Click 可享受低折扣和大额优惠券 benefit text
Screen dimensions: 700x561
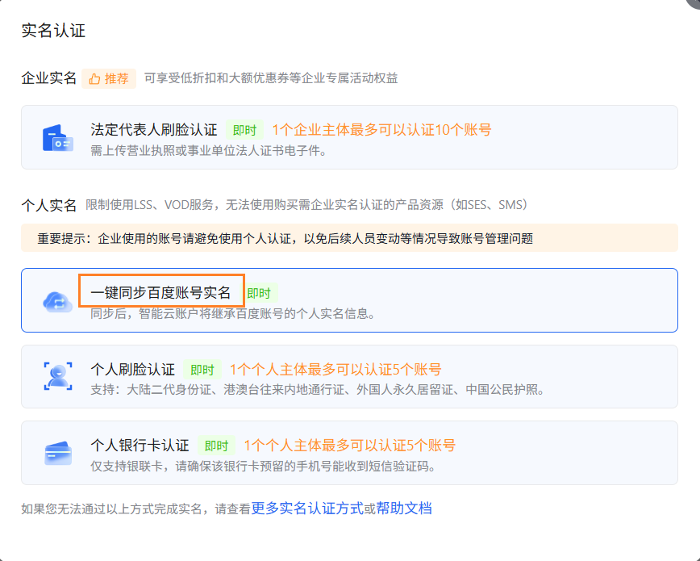271,78
